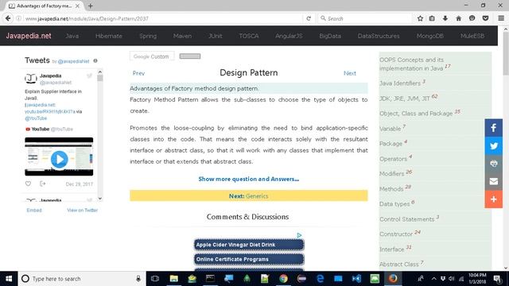The height and width of the screenshot is (286, 509).
Task: Expand more sharing options plus icon
Action: pos(493,199)
